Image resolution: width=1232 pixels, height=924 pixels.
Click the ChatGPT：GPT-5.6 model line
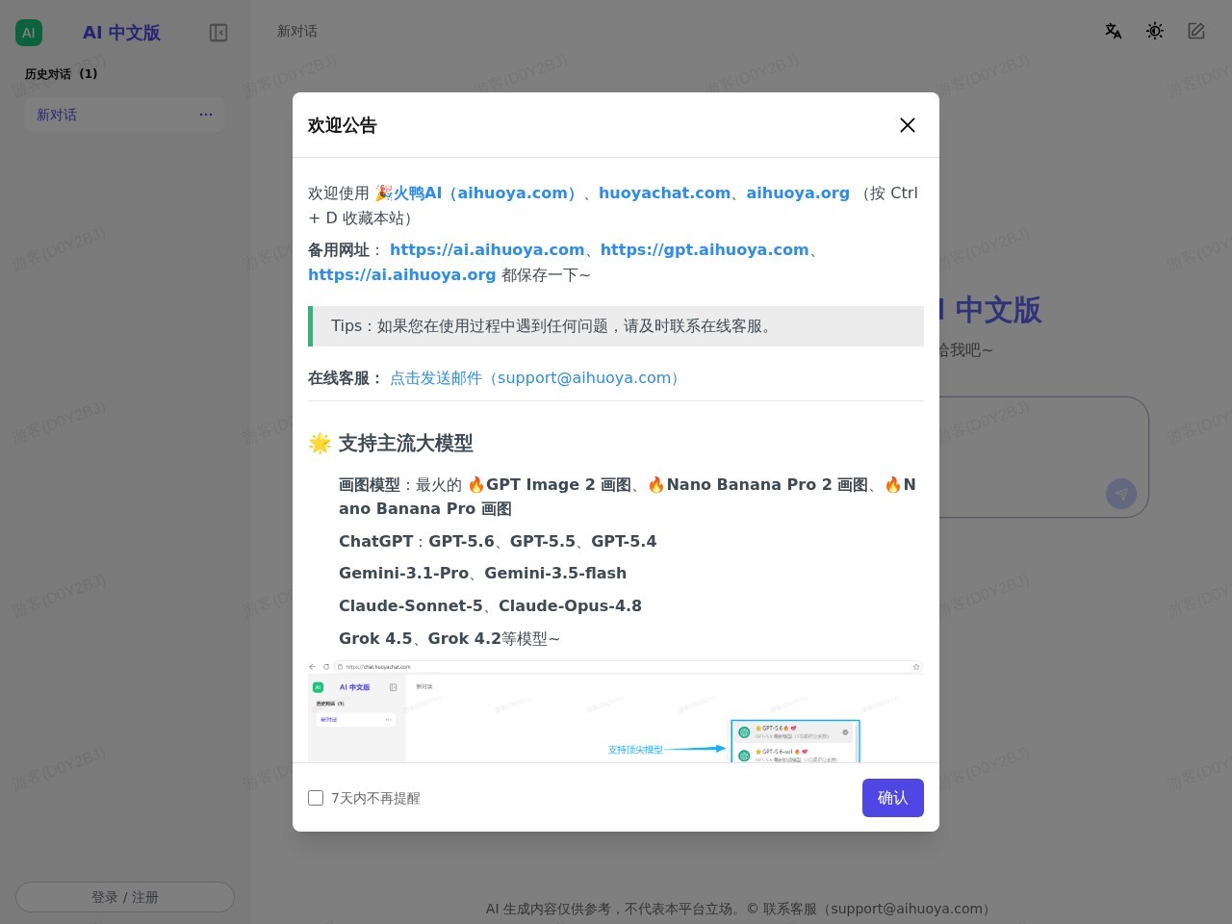498,541
